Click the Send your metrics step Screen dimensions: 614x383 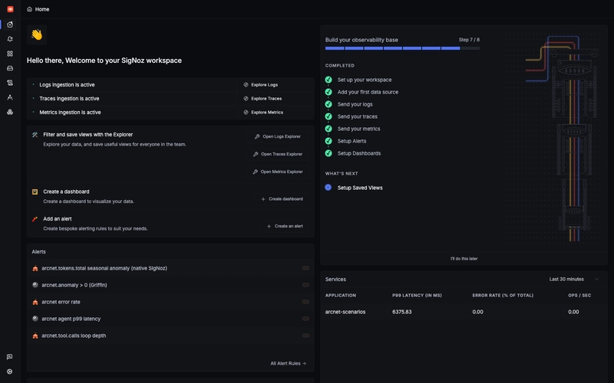click(358, 129)
